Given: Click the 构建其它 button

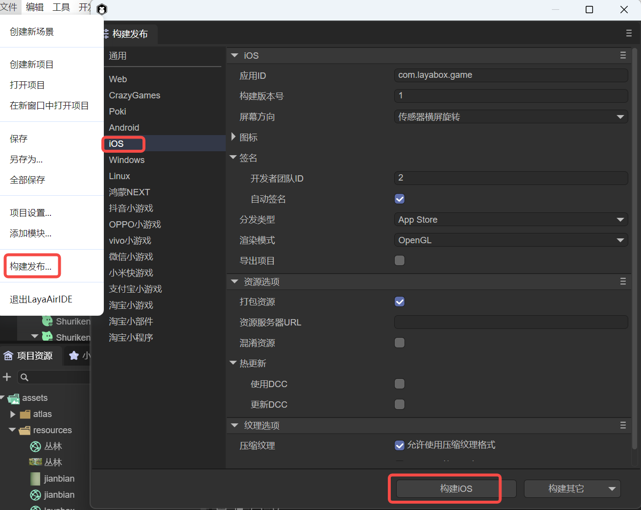Looking at the screenshot, I should click(566, 488).
